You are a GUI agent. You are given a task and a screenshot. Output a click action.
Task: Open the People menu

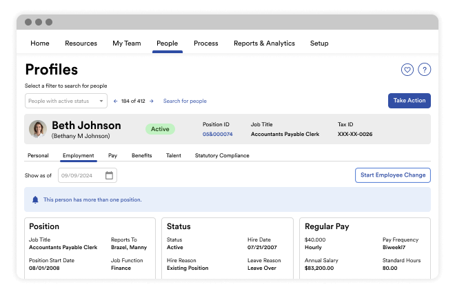pyautogui.click(x=167, y=43)
